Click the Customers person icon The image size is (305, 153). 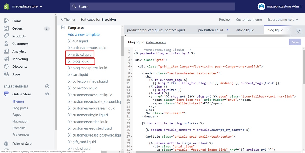pyautogui.click(x=6, y=44)
